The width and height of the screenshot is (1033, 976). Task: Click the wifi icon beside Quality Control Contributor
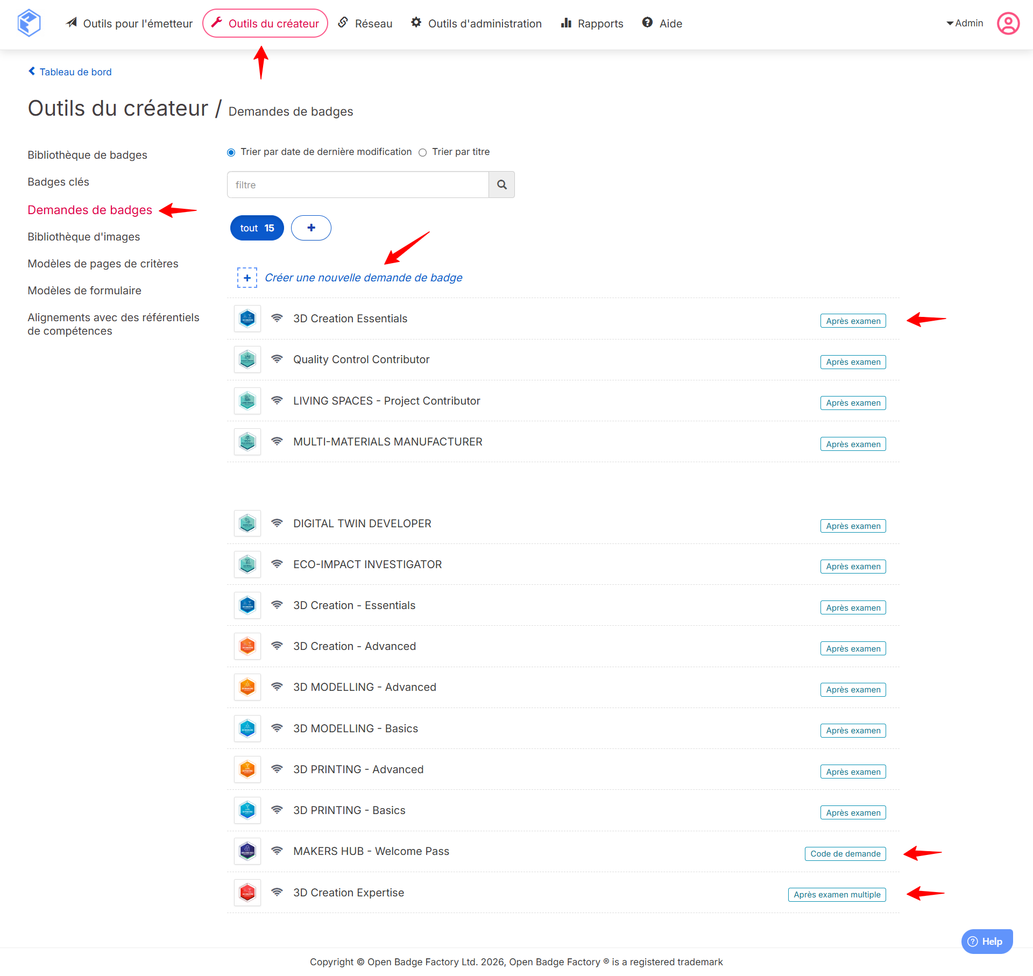point(277,359)
